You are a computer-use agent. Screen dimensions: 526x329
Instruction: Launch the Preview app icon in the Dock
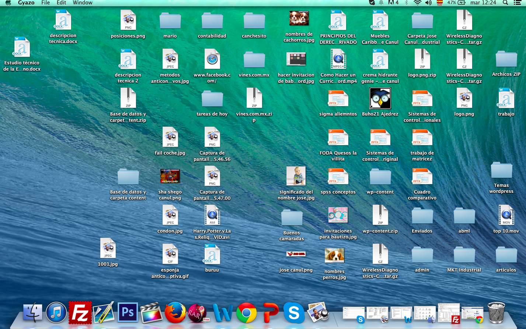point(318,313)
